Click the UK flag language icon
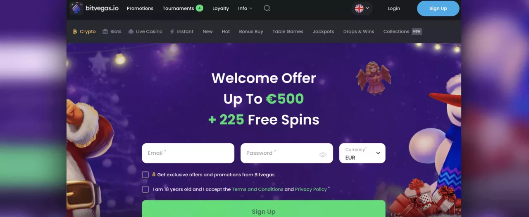The image size is (529, 217). (359, 8)
